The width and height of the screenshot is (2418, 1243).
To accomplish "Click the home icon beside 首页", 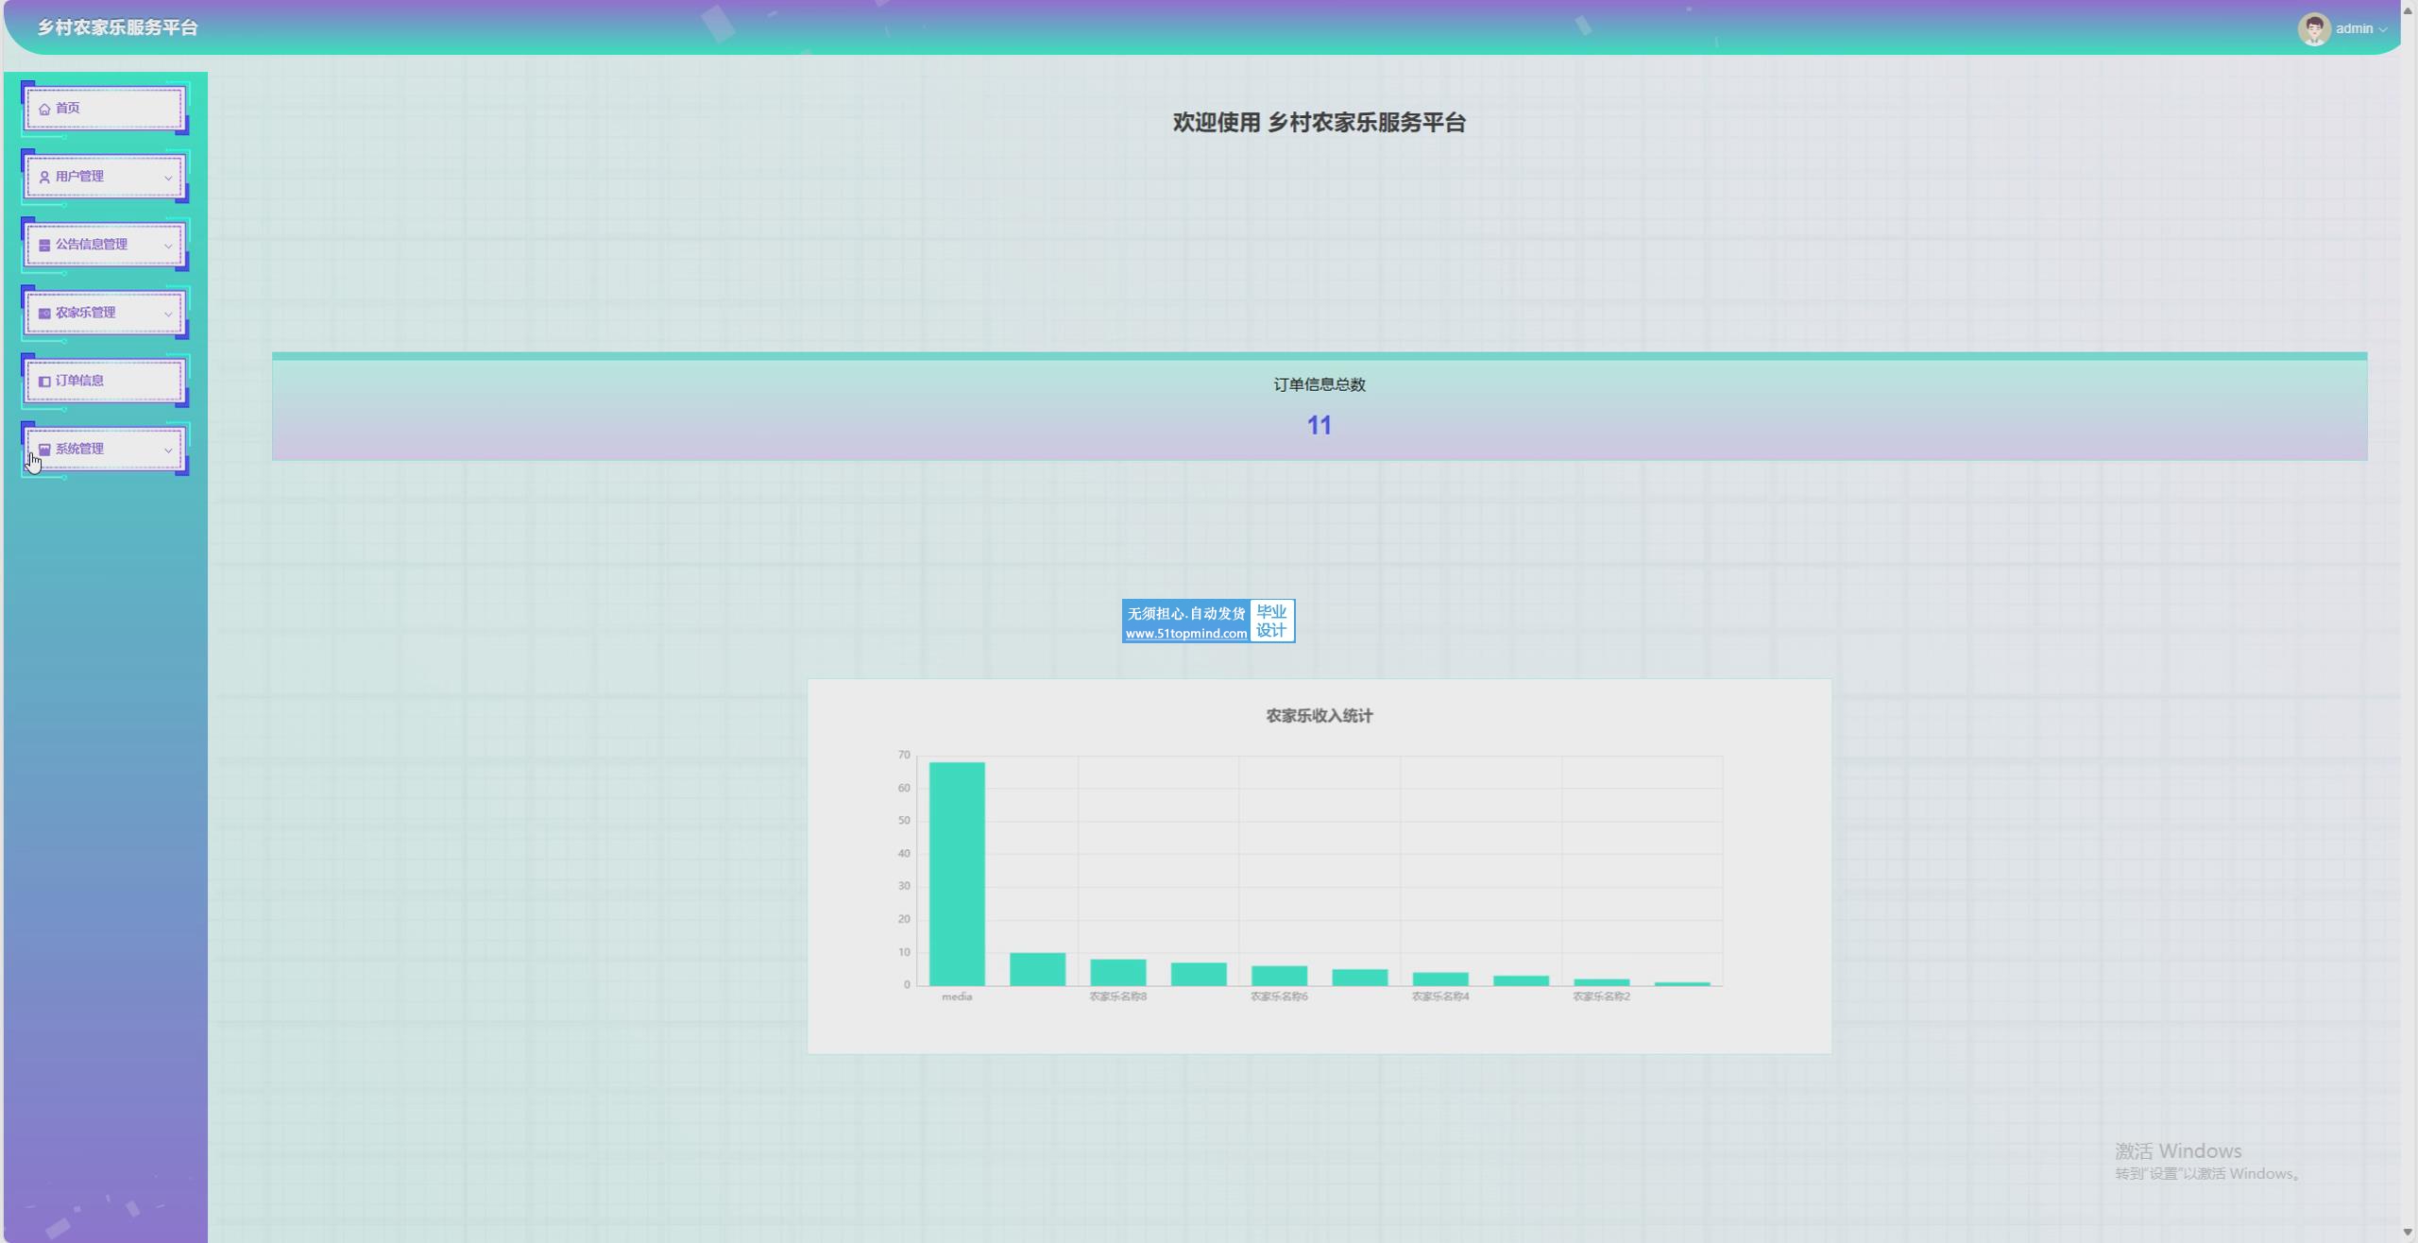I will click(44, 109).
